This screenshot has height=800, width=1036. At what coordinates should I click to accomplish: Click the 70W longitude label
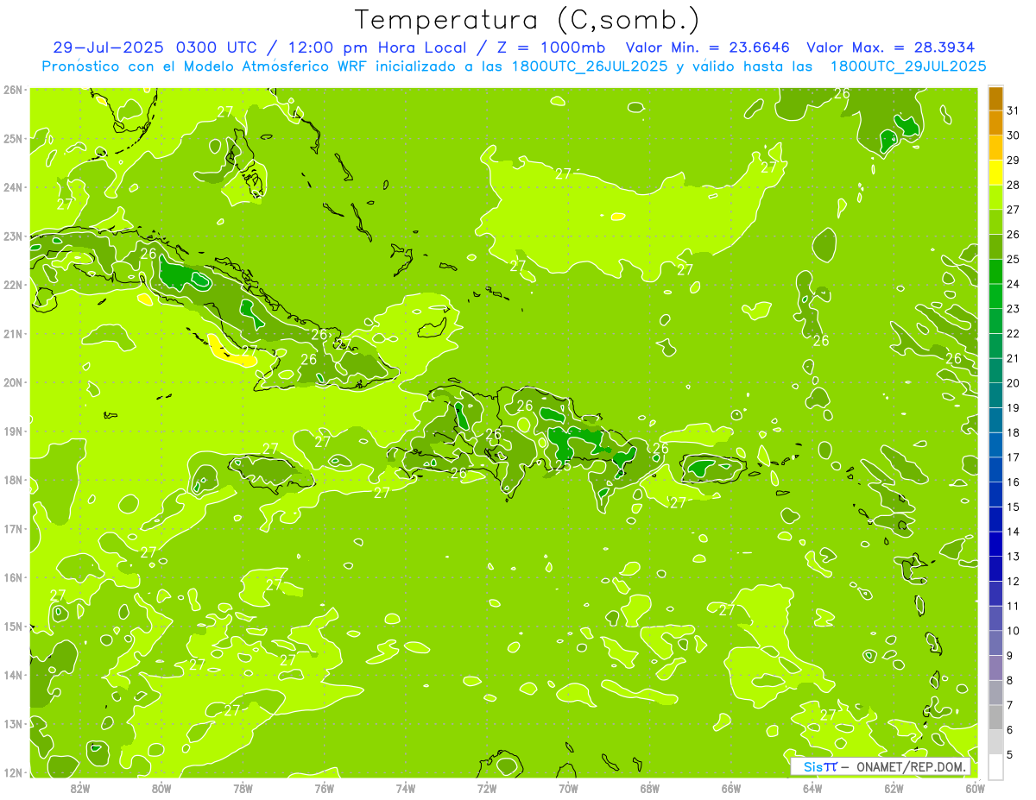[568, 788]
